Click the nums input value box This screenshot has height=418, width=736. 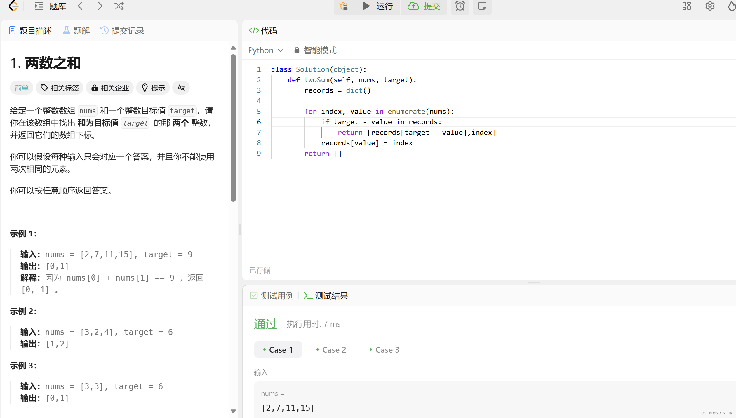click(x=495, y=400)
